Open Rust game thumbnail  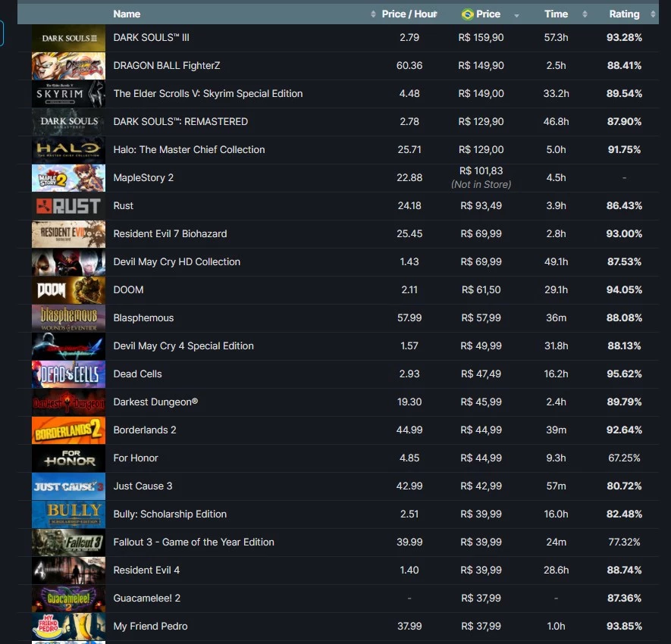click(68, 206)
